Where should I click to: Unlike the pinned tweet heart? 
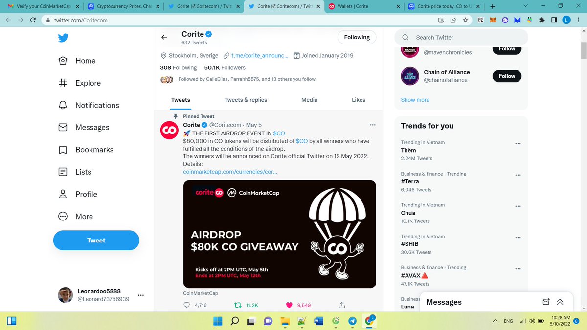pyautogui.click(x=289, y=305)
